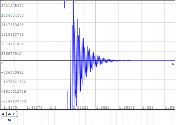Select the 536870912 axis value
The width and height of the screenshot is (176, 125).
pyautogui.click(x=11, y=54)
